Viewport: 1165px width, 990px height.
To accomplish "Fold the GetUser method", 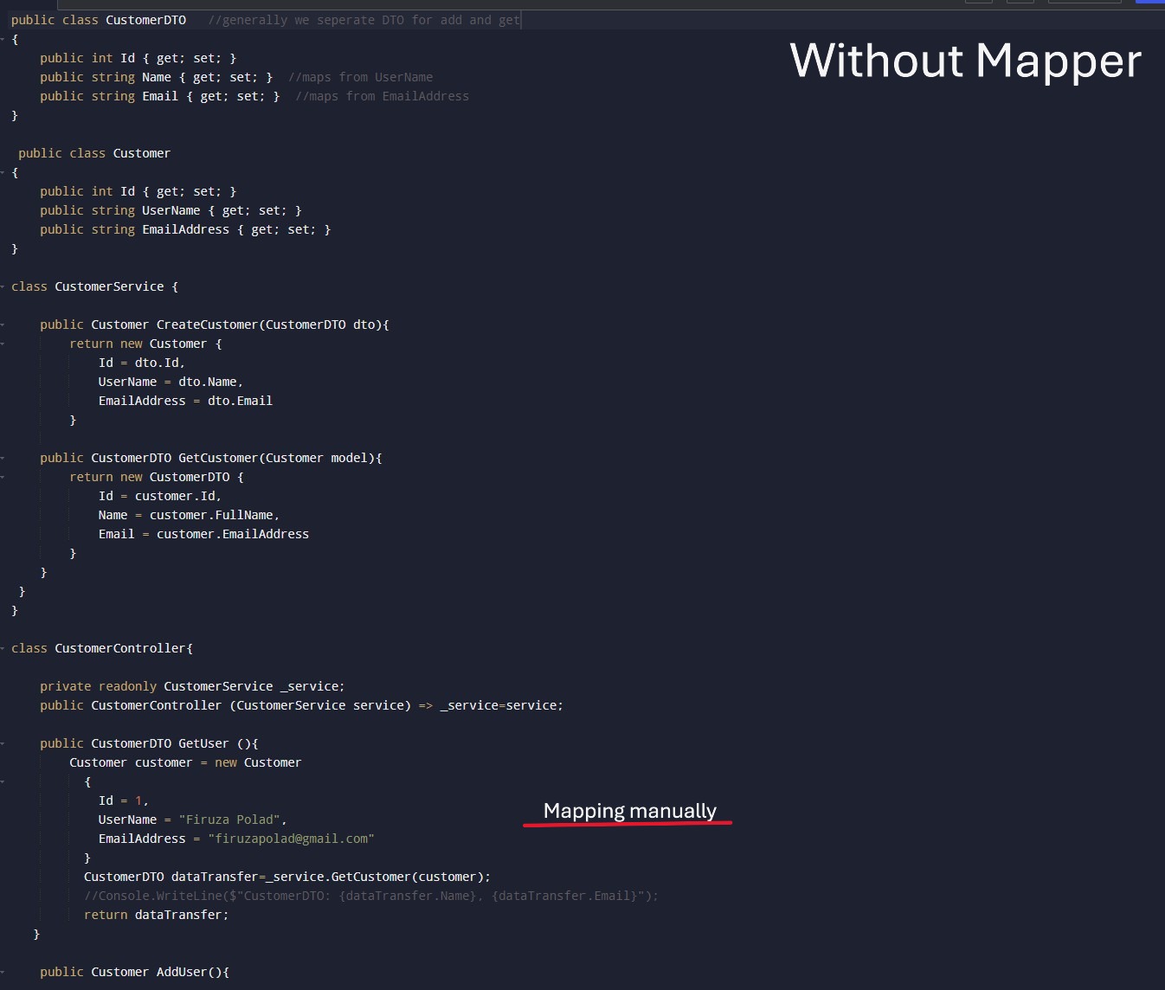I will pyautogui.click(x=3, y=743).
